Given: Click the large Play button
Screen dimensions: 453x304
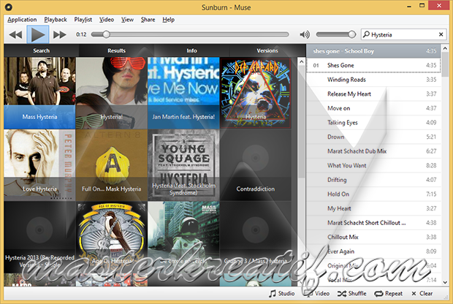Looking at the screenshot, I should click(x=38, y=34).
